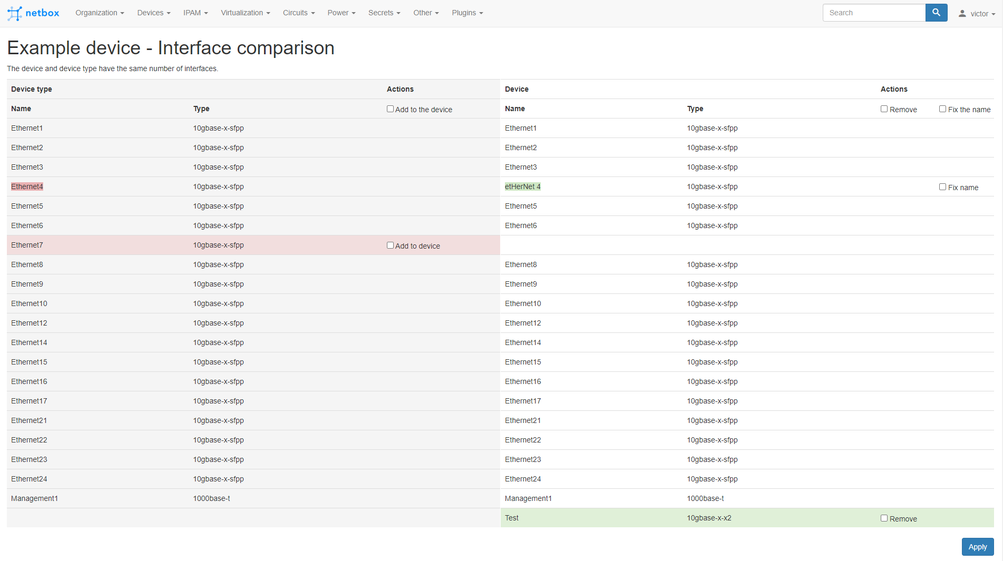
Task: Click the page title heading
Action: 171,48
